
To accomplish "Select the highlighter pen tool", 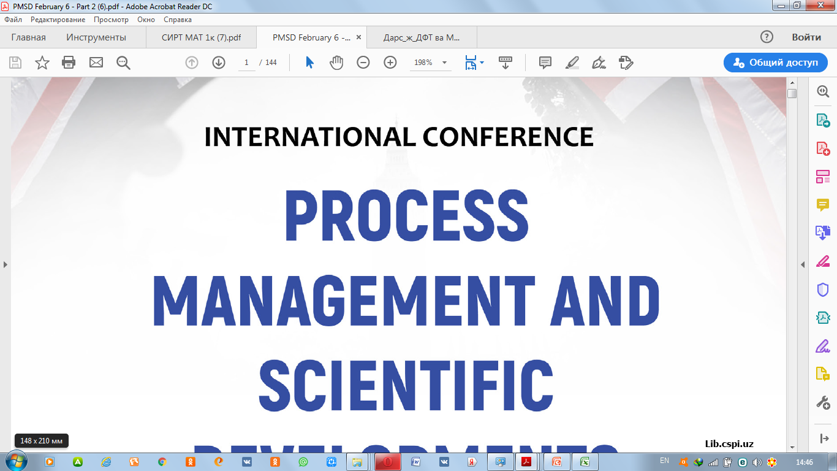I will click(572, 63).
